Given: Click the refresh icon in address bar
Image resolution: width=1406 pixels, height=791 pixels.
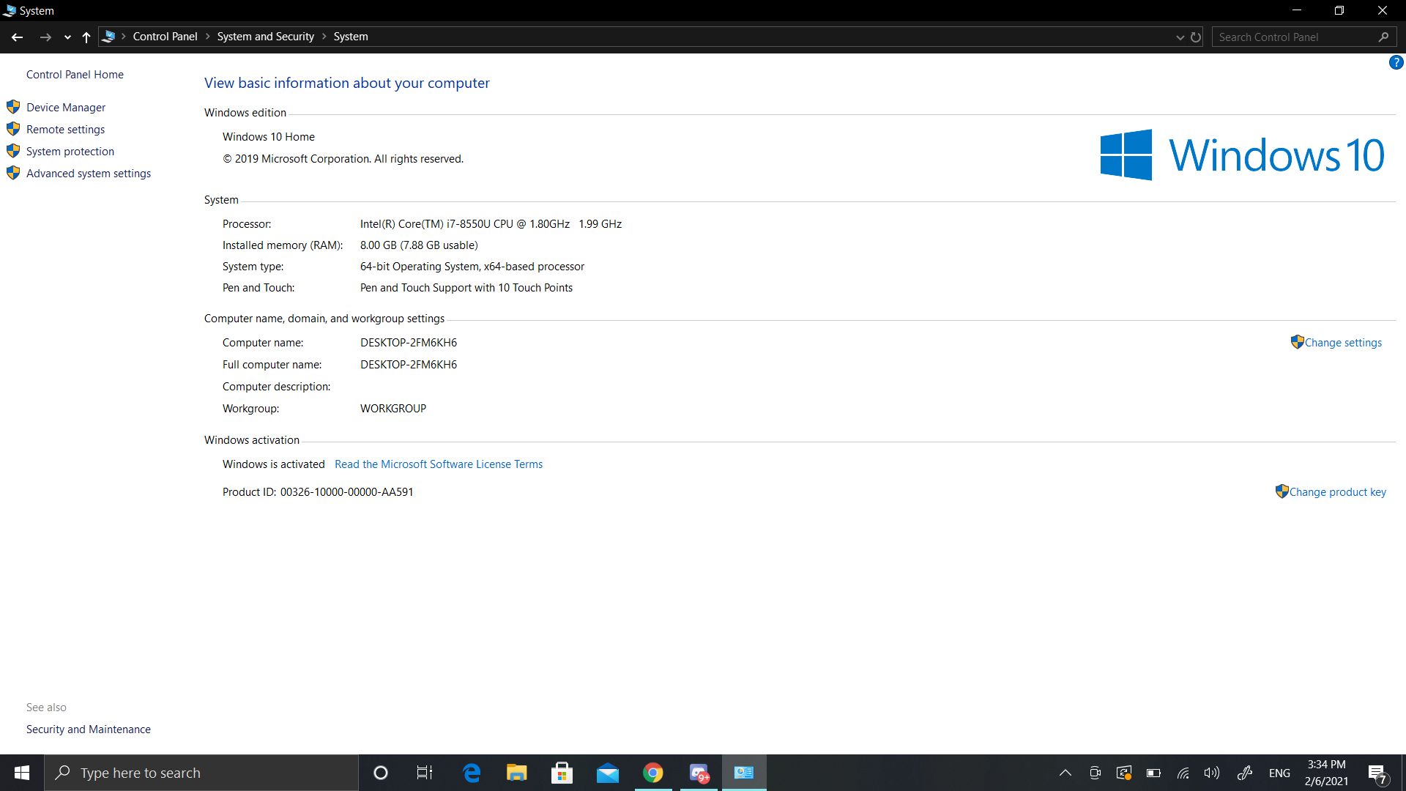Looking at the screenshot, I should click(1196, 37).
